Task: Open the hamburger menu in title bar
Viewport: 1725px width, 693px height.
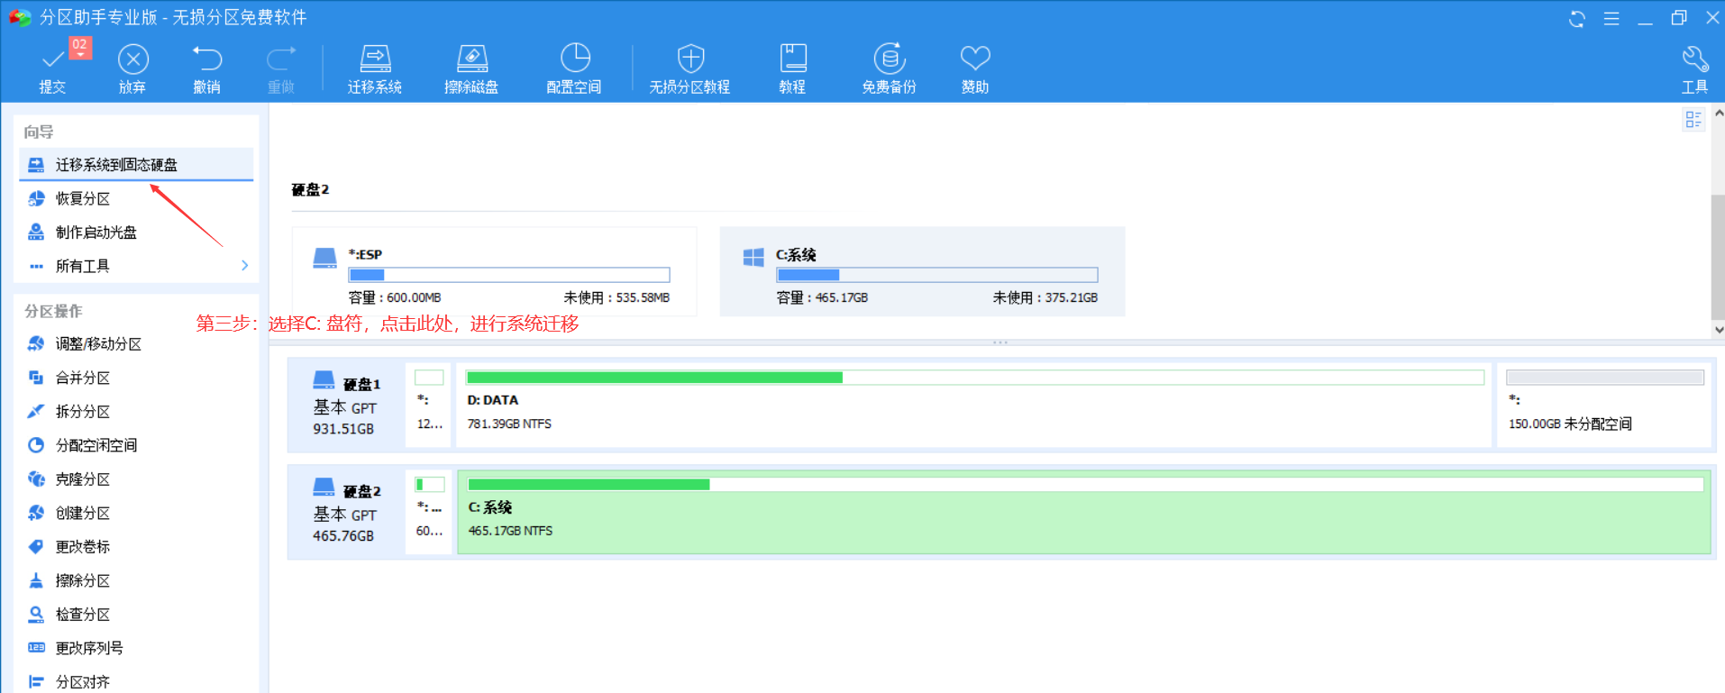Action: (1611, 19)
